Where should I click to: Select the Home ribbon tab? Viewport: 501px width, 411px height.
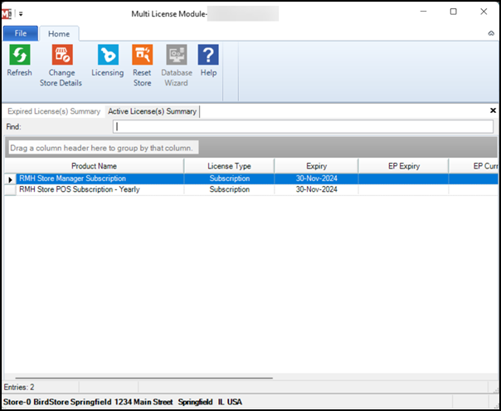(59, 33)
